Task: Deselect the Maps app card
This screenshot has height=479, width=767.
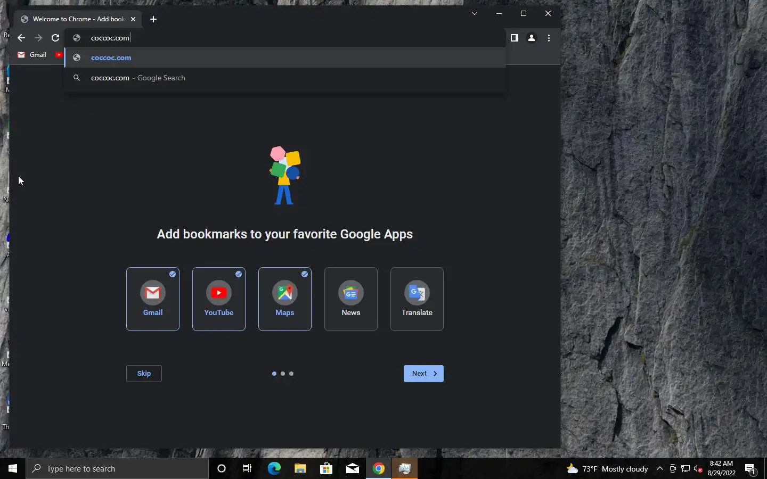Action: tap(285, 299)
